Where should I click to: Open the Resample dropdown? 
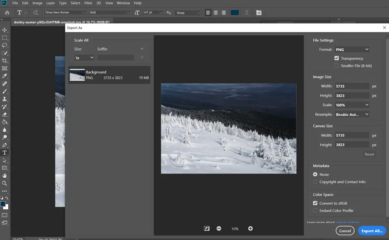(x=352, y=114)
